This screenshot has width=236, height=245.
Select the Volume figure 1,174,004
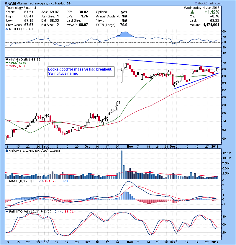click(x=211, y=25)
